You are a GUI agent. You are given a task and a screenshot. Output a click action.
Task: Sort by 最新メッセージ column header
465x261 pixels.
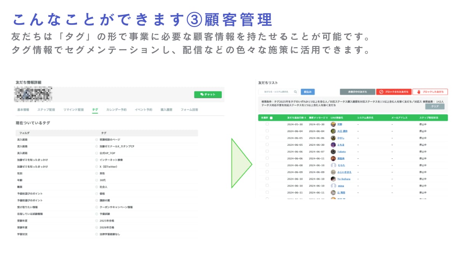[x=319, y=118]
